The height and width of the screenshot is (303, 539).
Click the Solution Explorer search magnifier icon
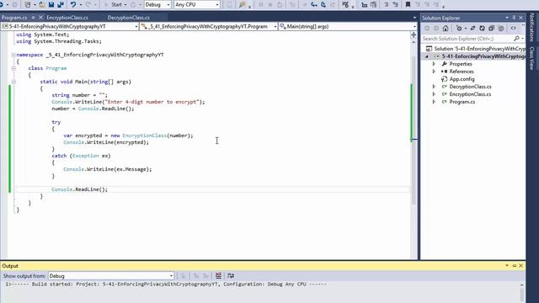[516, 39]
